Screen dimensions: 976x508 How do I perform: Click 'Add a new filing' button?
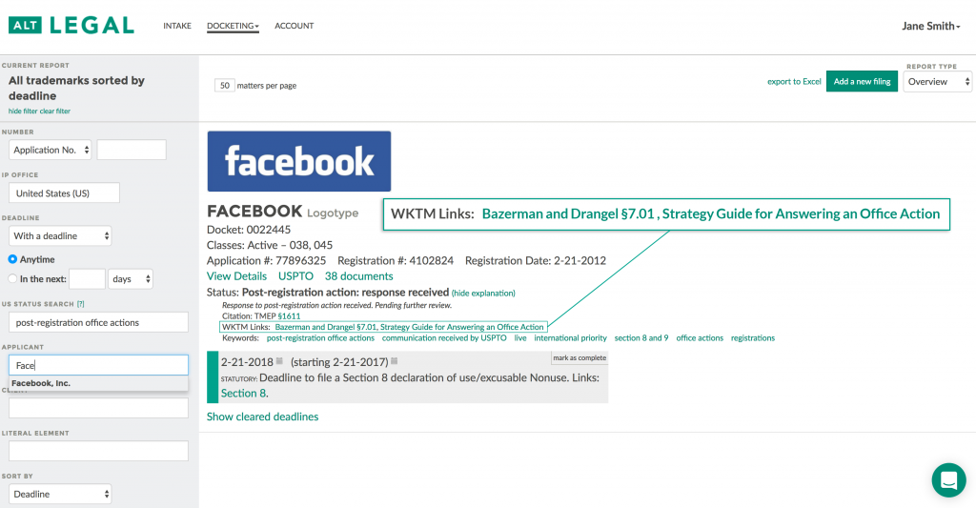[862, 82]
